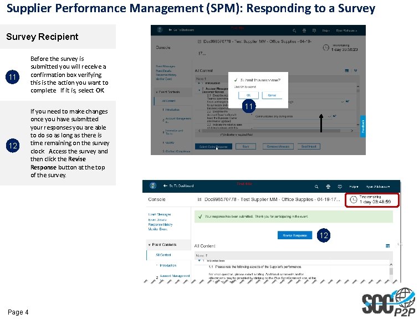Click table view icon beside All Content, lower screenshot
Image resolution: width=419 pixels, height=319 pixels.
388,246
